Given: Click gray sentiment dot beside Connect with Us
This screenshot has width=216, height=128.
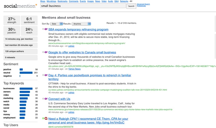Looking at the screenshot, I should tap(43, 99).
